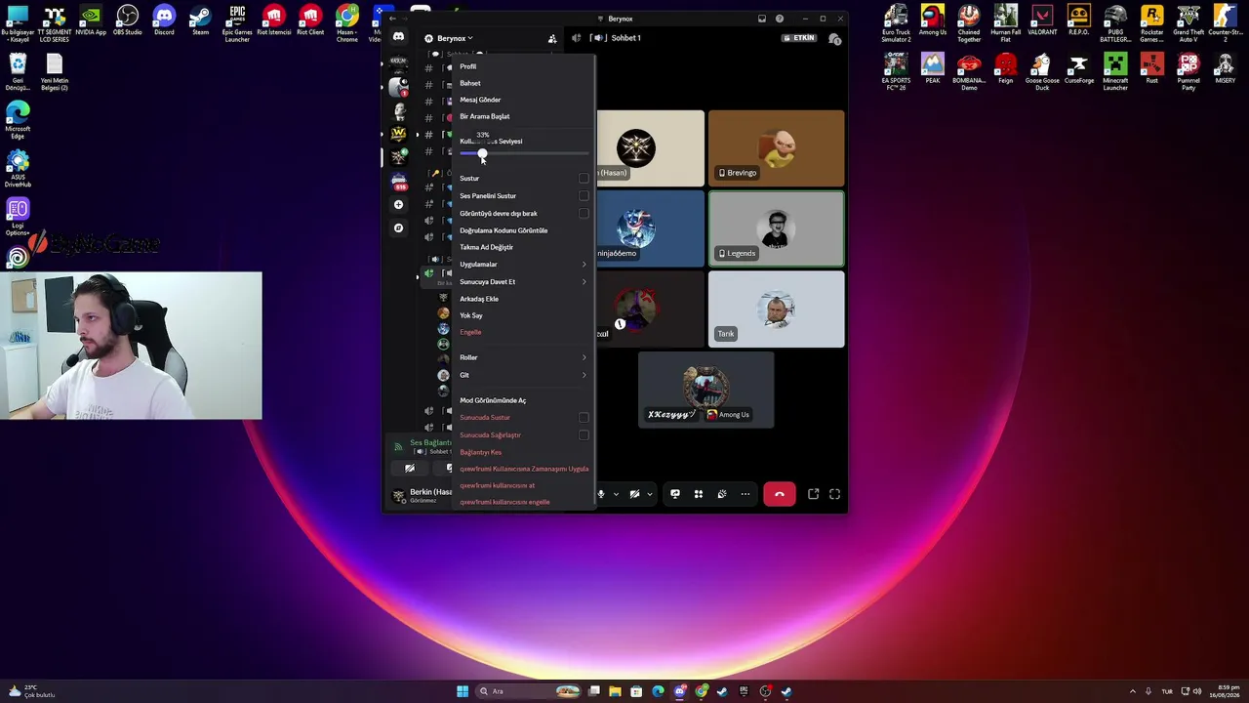The image size is (1249, 703).
Task: Open the activities grid icon
Action: click(x=698, y=494)
